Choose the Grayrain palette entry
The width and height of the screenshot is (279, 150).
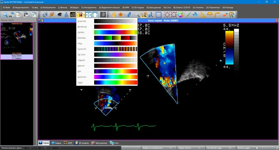tap(107, 60)
